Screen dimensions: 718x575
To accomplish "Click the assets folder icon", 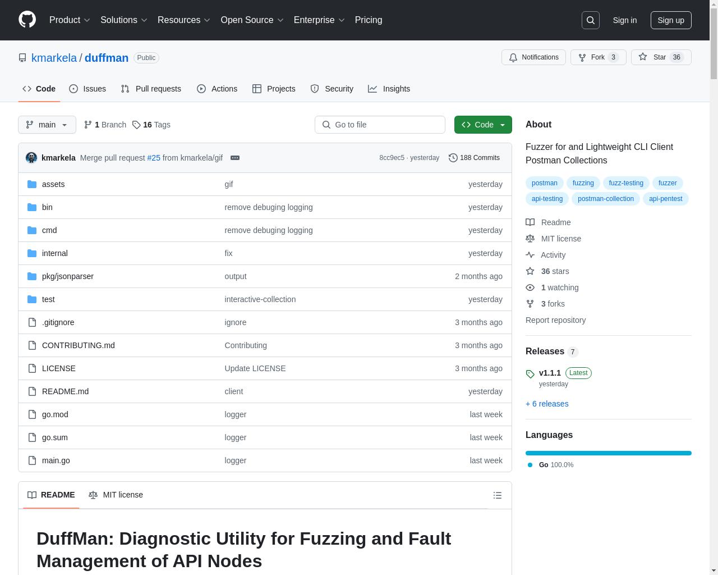I will (x=32, y=184).
